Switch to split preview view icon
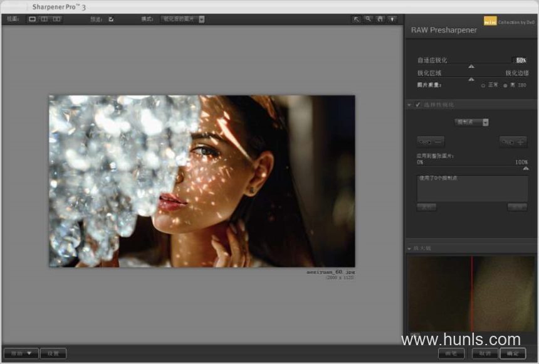The image size is (539, 364). click(x=44, y=19)
